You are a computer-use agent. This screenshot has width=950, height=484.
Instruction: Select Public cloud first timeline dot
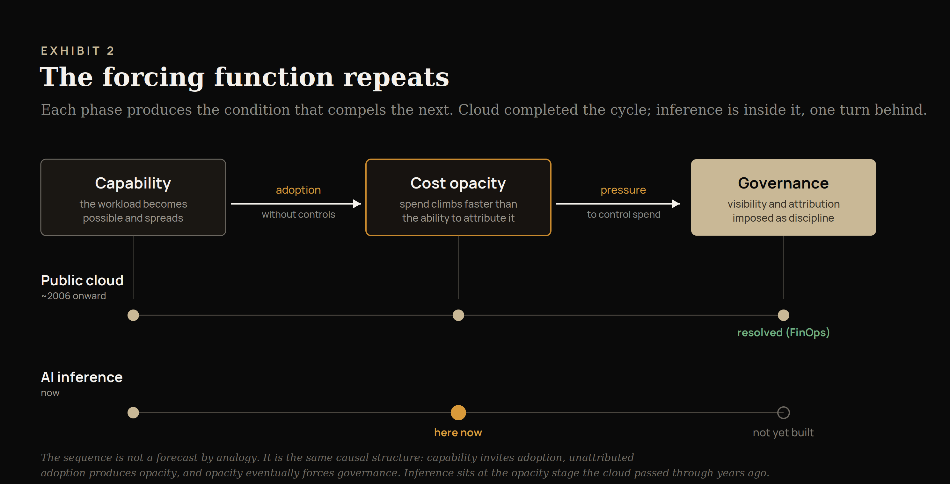coord(133,315)
